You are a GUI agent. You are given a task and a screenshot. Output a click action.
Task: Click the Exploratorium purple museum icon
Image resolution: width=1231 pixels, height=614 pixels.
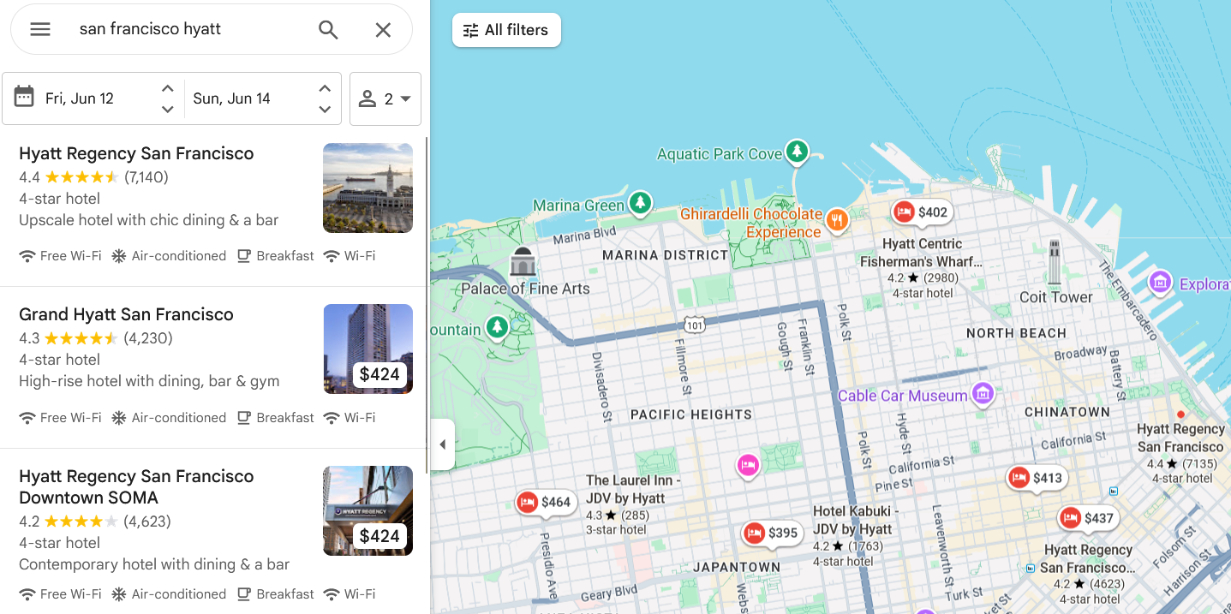tap(1161, 282)
